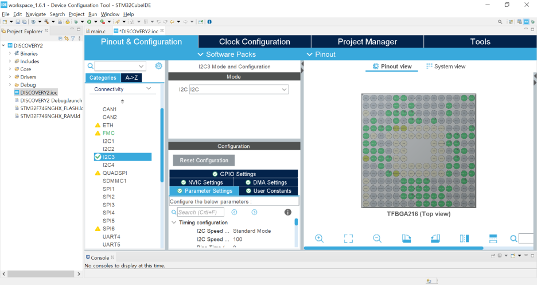Select QUADSPI in the peripheral list
The height and width of the screenshot is (285, 537).
tap(115, 173)
